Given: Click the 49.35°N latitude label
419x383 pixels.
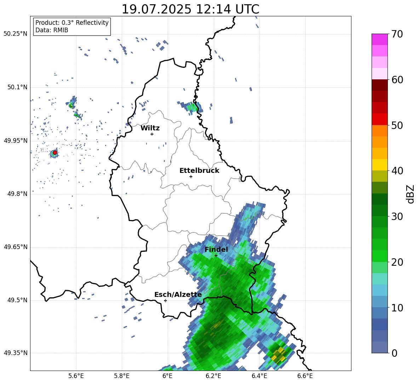Looking at the screenshot, I should point(15,353).
